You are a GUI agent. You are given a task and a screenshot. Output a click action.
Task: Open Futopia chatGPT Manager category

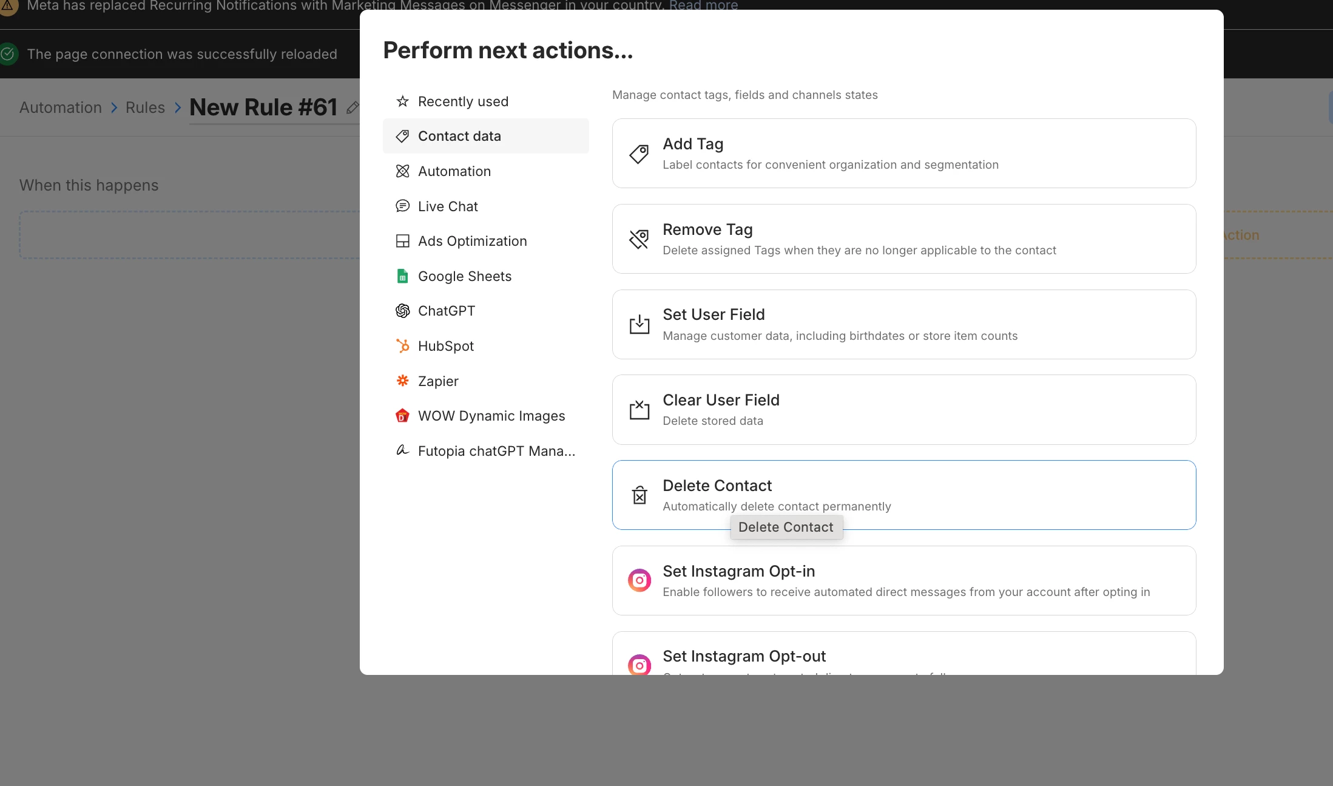[496, 451]
